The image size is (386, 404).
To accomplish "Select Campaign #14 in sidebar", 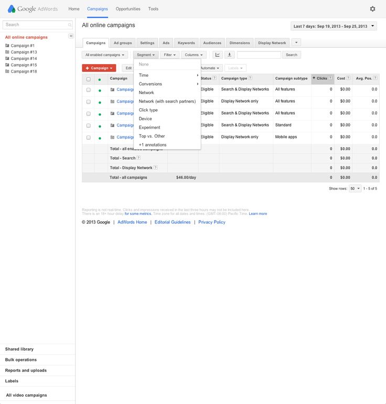I will pyautogui.click(x=24, y=58).
